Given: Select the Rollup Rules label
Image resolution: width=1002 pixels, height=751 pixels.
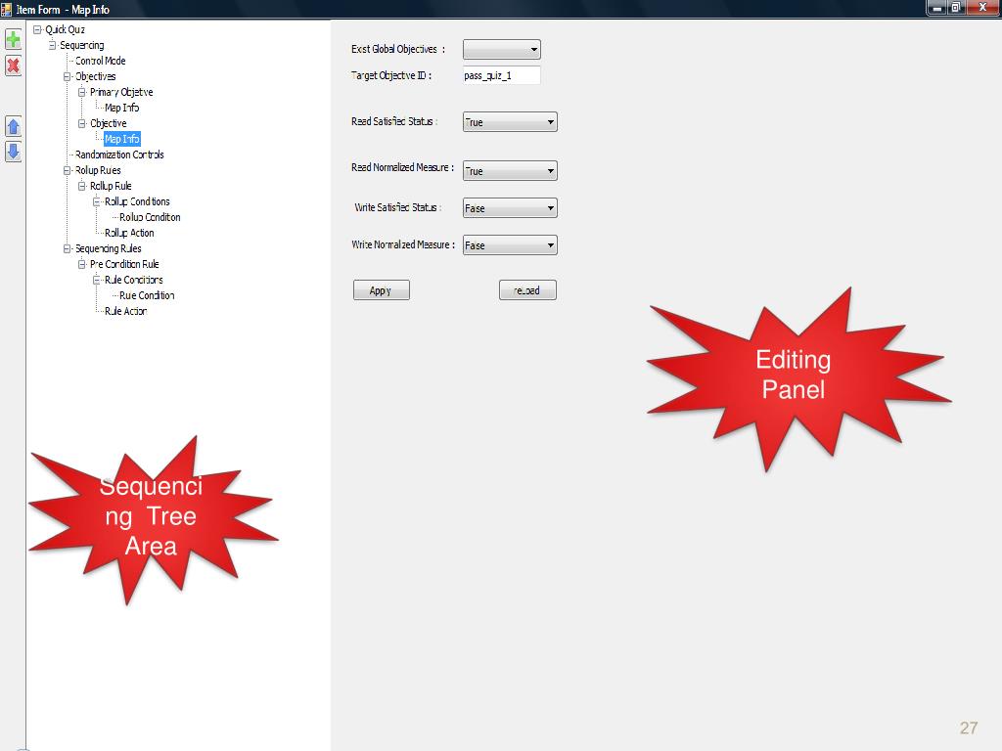Looking at the screenshot, I should 98,170.
